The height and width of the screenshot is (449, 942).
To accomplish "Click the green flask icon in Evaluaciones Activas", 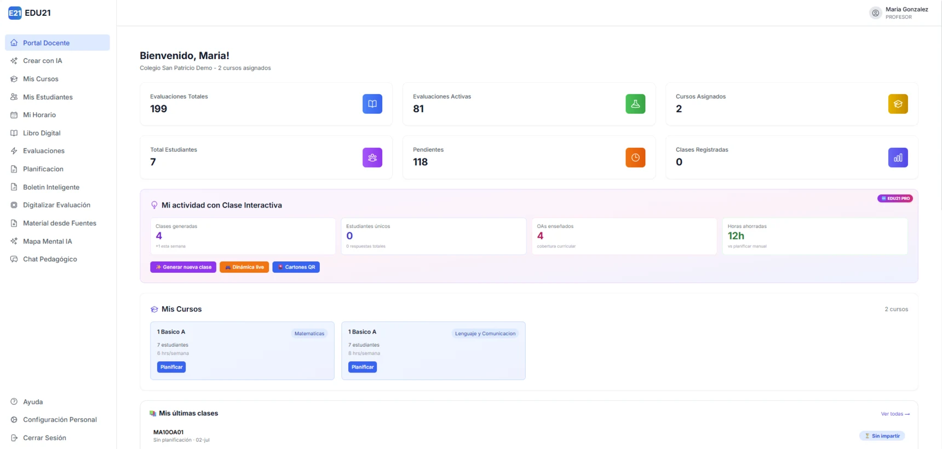I will click(635, 104).
